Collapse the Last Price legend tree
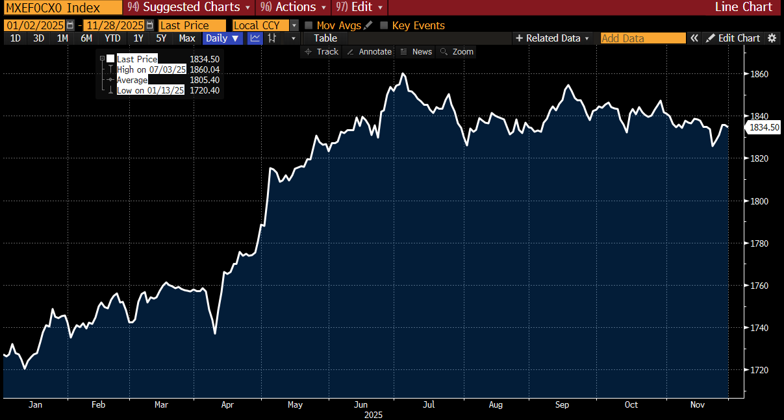This screenshot has height=420, width=784. (x=102, y=58)
